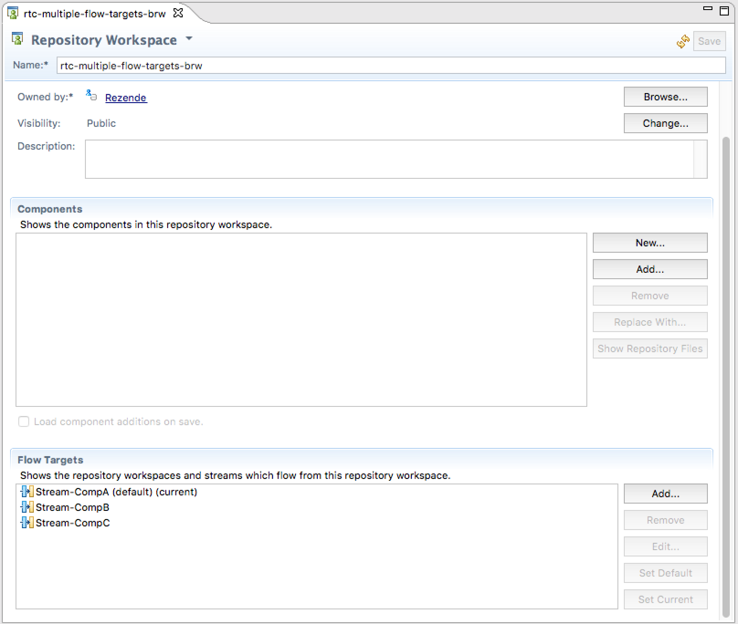Viewport: 738px width, 624px height.
Task: Click Remove button in Flow Targets
Action: (x=665, y=520)
